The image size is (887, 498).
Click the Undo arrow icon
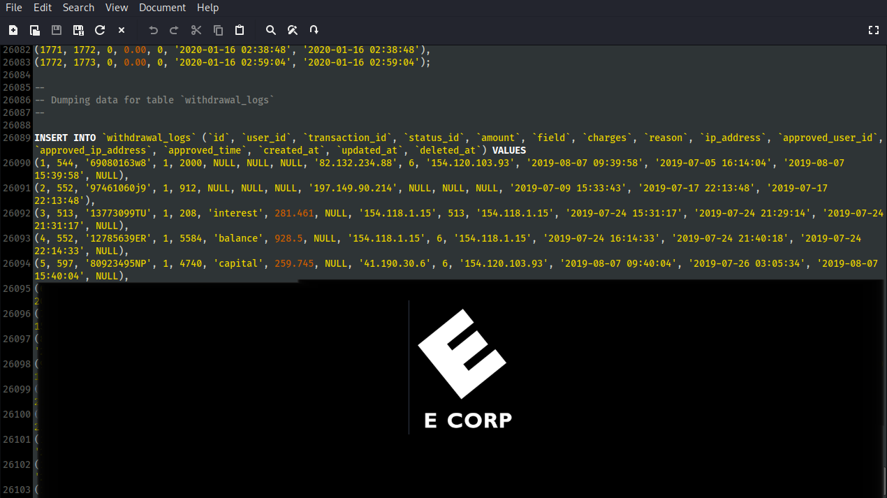154,30
